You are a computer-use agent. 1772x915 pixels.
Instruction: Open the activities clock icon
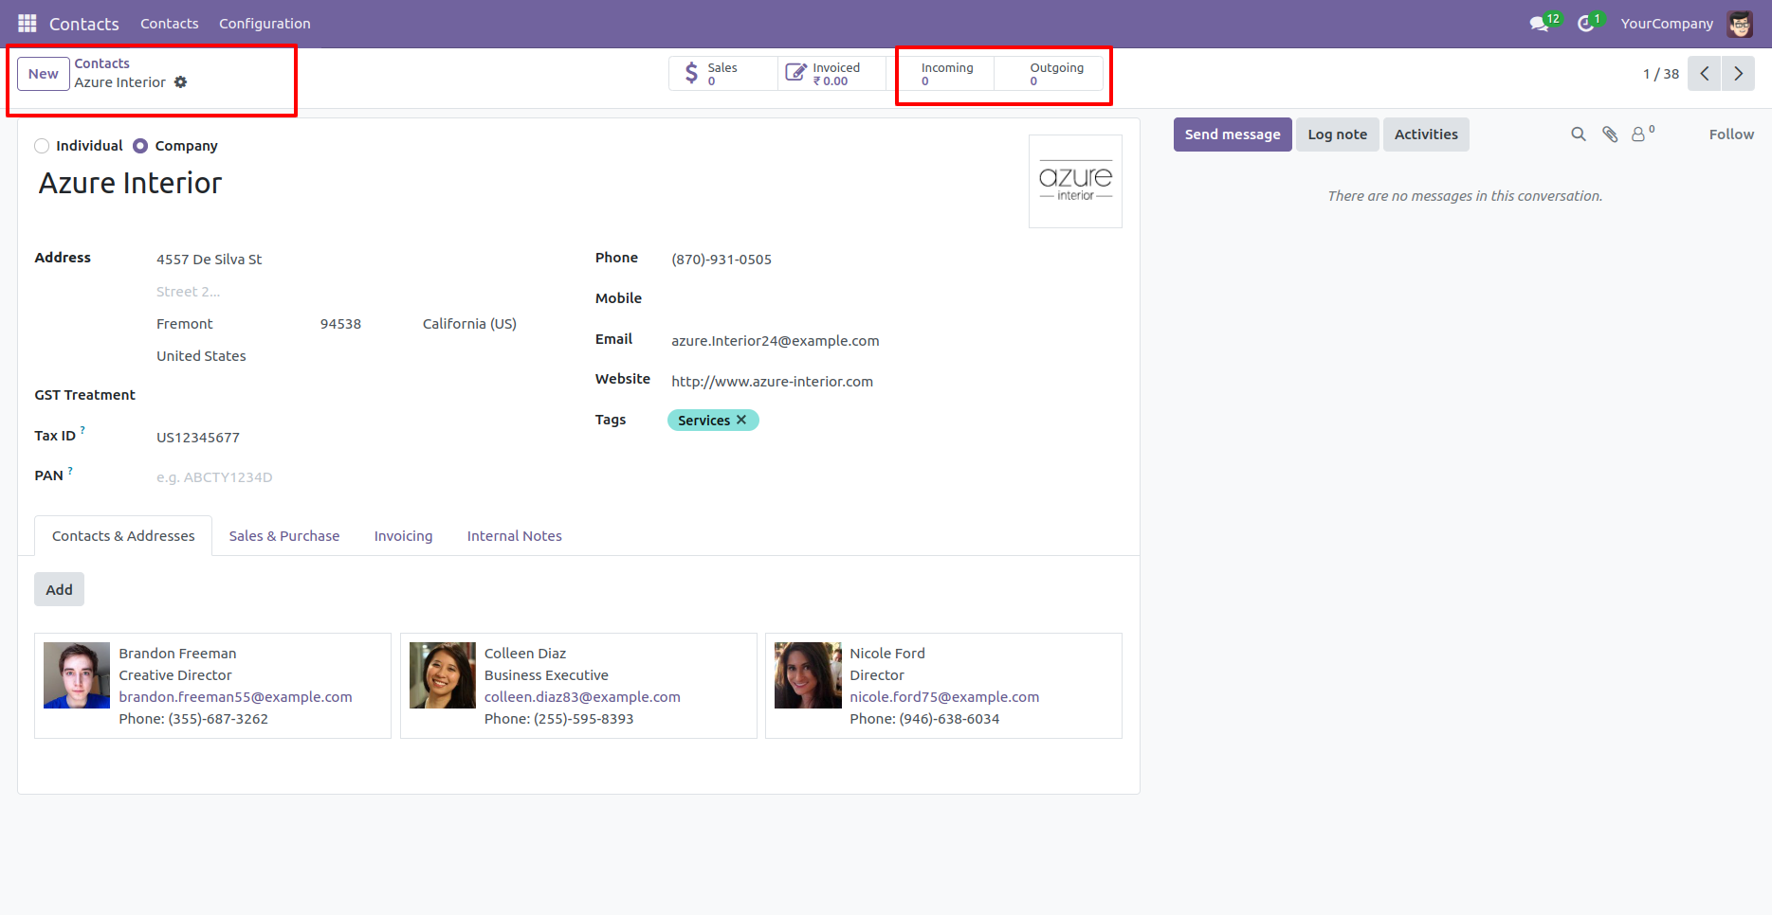[1584, 23]
